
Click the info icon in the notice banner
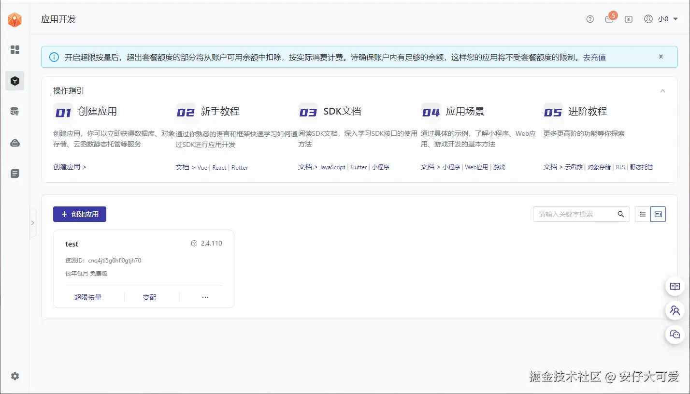click(x=54, y=57)
